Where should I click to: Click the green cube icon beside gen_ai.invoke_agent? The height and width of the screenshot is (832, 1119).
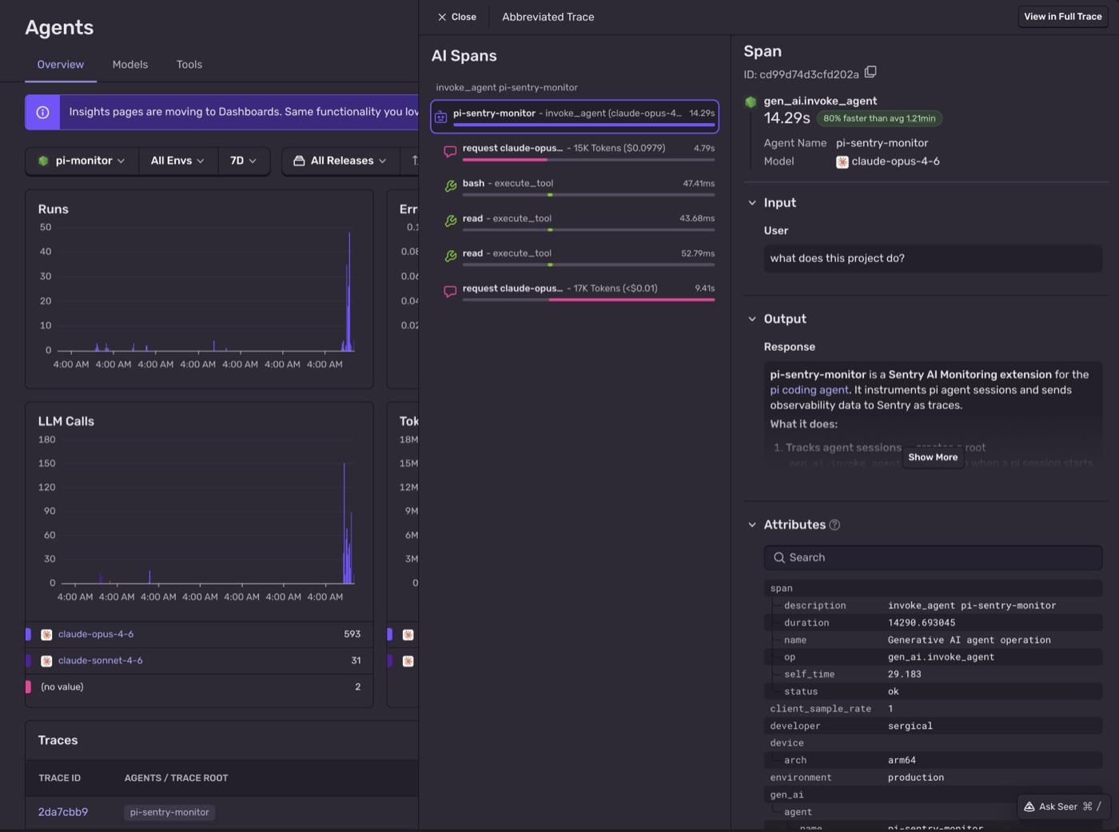750,102
